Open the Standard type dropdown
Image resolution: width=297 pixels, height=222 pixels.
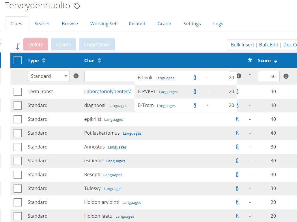coord(48,76)
